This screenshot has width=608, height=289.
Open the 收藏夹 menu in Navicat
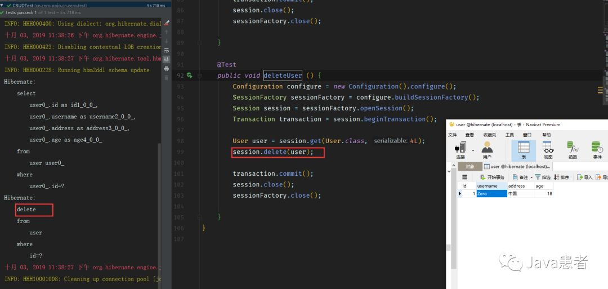[489, 135]
